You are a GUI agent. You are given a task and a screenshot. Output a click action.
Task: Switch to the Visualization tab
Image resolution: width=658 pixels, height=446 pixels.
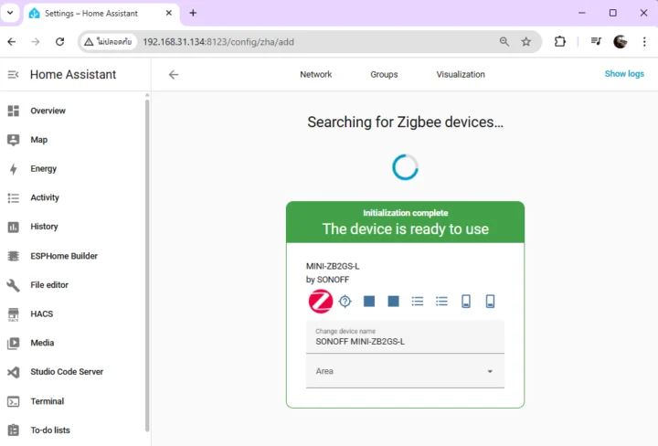[x=461, y=74]
